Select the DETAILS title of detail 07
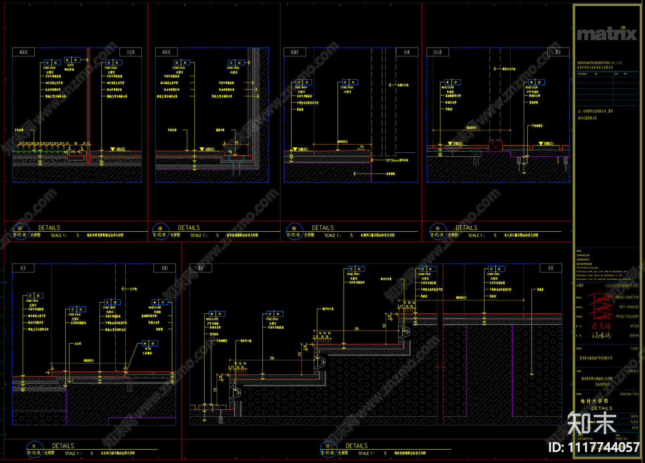 49,228
